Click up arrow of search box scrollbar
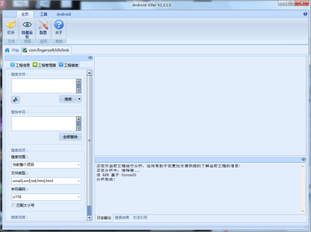 pos(78,81)
